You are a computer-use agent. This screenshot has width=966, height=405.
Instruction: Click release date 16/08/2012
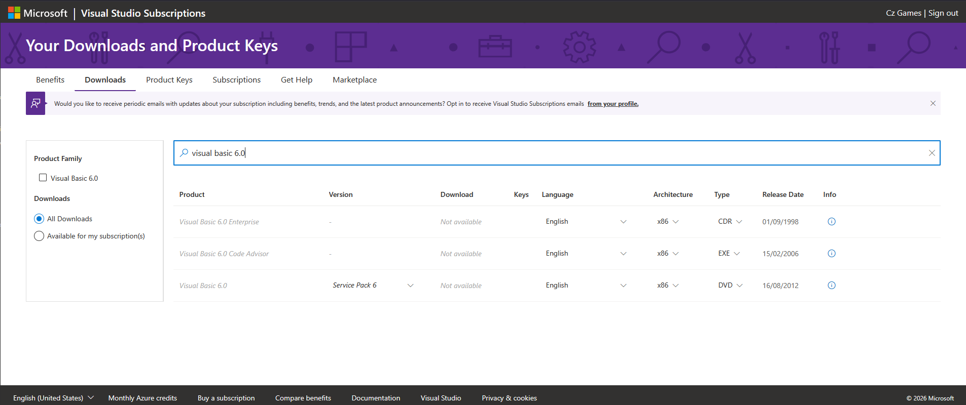[x=780, y=286]
